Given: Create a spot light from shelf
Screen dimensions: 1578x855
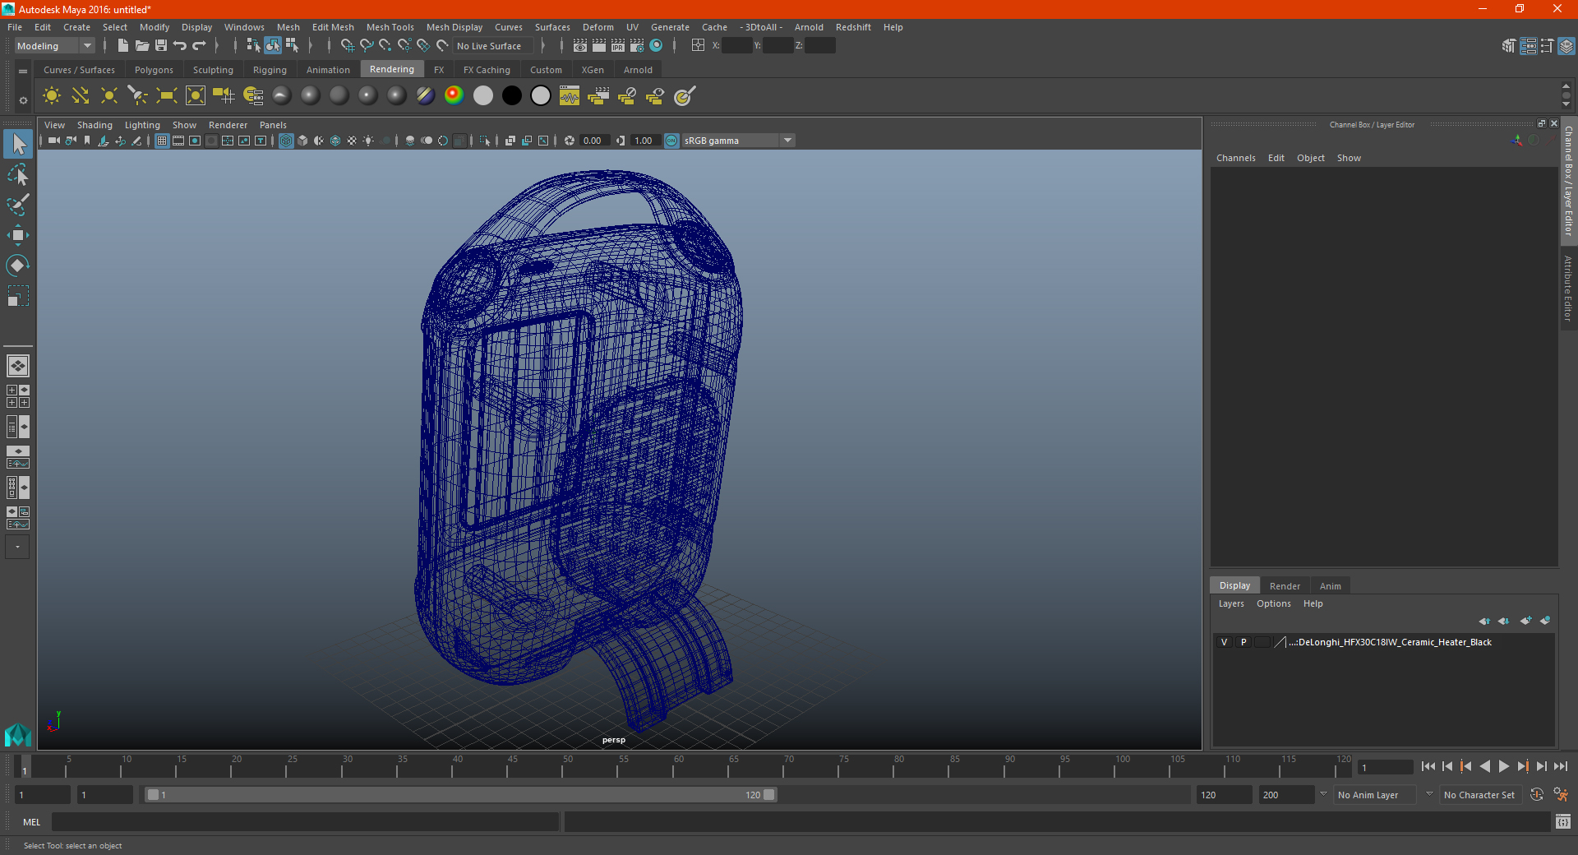Looking at the screenshot, I should click(x=138, y=96).
